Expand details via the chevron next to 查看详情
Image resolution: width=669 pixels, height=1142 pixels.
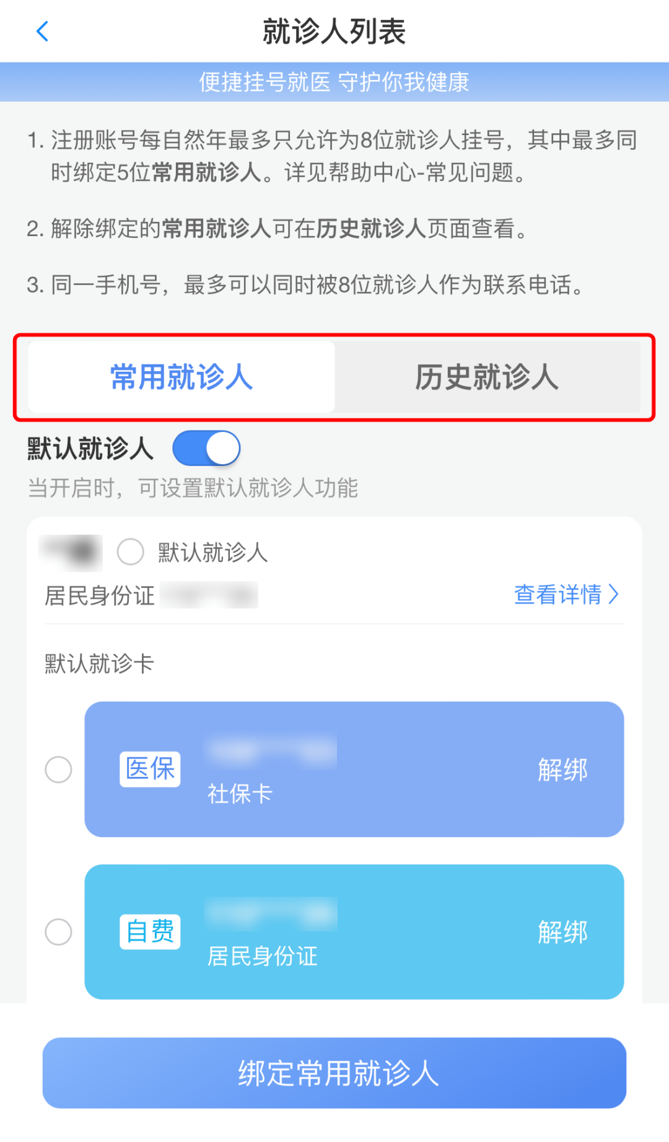point(614,594)
